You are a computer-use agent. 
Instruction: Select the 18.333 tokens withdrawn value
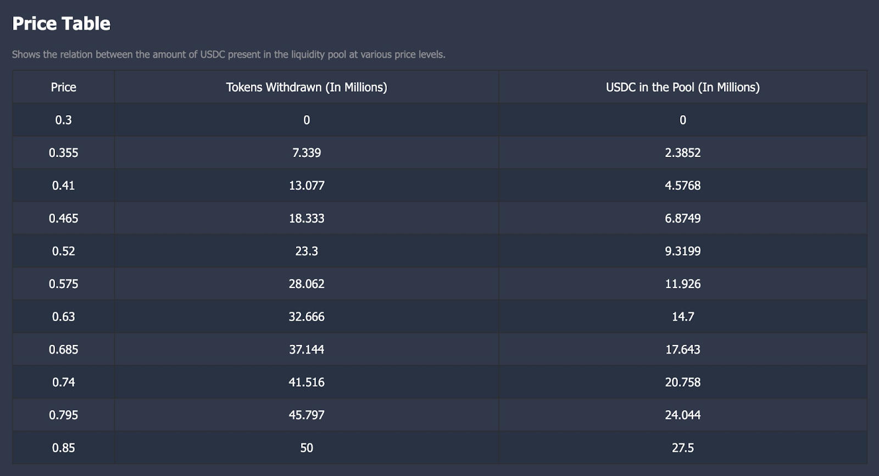coord(307,219)
